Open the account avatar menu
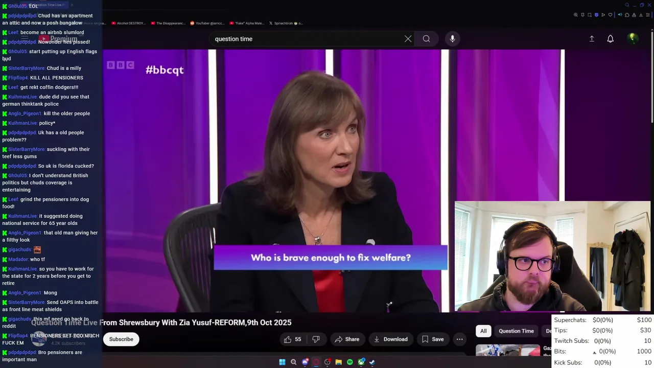This screenshot has width=654, height=368. tap(632, 38)
